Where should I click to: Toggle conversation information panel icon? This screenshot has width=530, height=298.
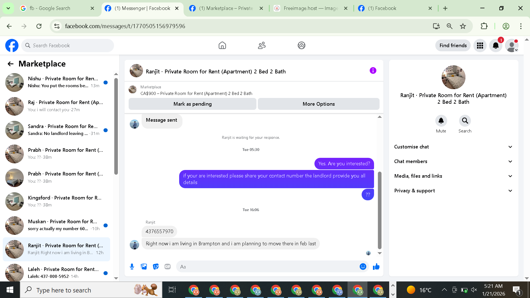(373, 71)
